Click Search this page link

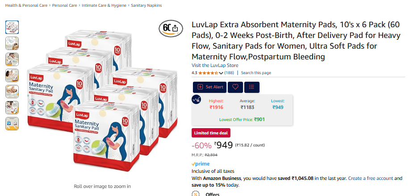point(256,73)
